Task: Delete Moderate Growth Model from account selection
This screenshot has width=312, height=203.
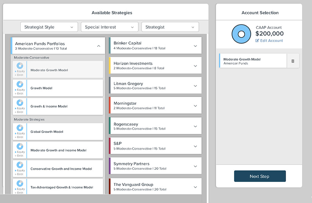Action: 293,61
